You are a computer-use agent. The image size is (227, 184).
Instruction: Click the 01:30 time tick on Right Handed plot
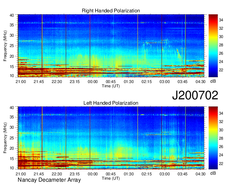tap(129, 82)
